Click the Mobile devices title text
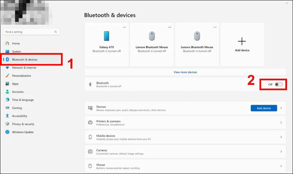293x174 pixels. pos(106,136)
